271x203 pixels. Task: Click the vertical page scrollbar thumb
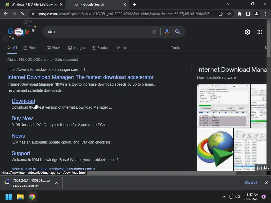pyautogui.click(x=269, y=40)
